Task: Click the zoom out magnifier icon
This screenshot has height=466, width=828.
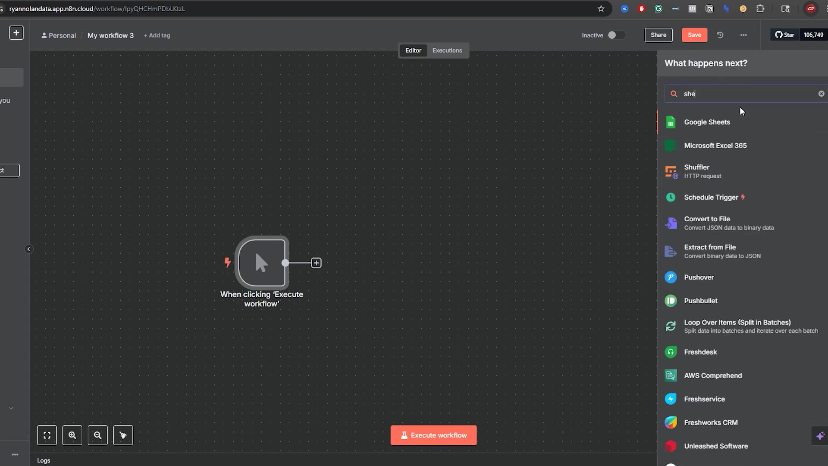Action: coord(98,435)
